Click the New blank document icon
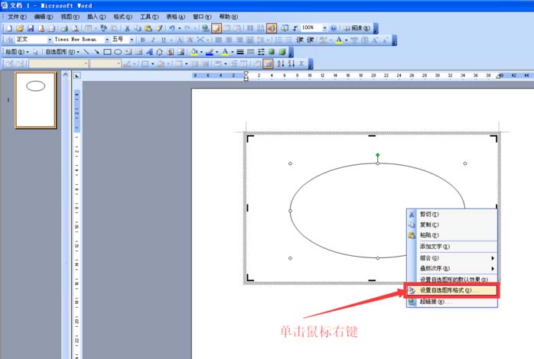Viewport: 534px width, 359px height. [9, 28]
